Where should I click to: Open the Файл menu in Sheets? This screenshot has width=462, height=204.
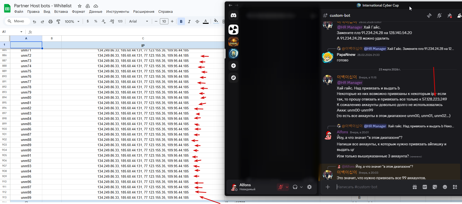pyautogui.click(x=19, y=12)
